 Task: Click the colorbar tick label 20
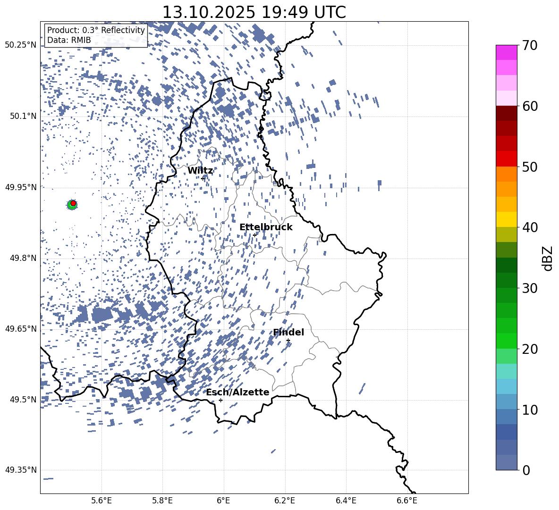pos(530,349)
